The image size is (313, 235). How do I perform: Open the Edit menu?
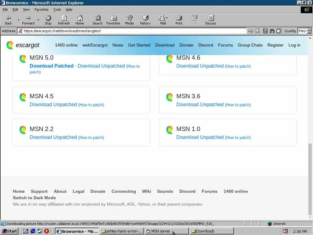[x=15, y=9]
